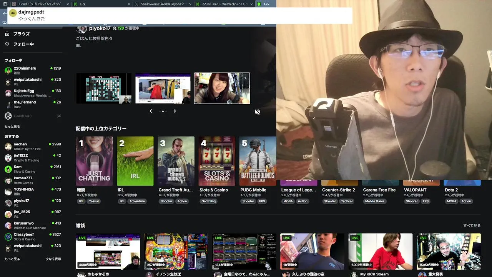This screenshot has height=277, width=492.
Task: Click IRL category under stream title
Action: point(78,46)
